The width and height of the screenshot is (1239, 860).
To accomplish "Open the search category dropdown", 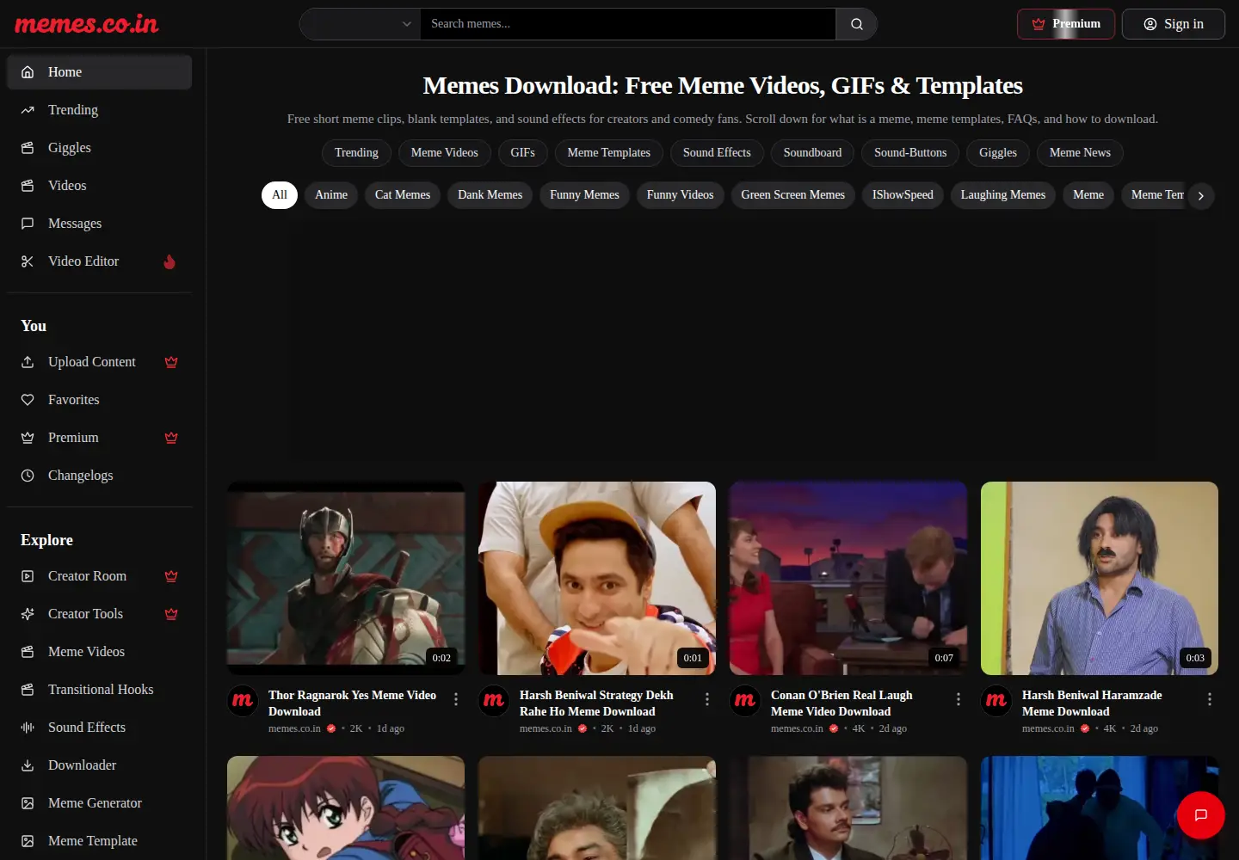I will pos(360,24).
